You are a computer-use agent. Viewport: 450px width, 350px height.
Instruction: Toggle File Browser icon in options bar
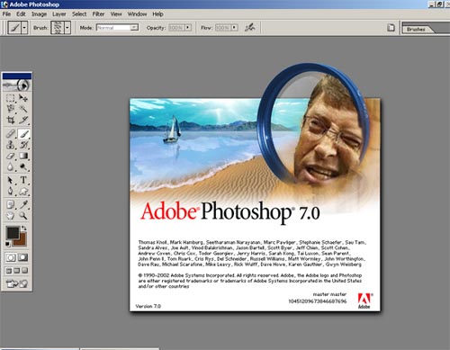391,28
